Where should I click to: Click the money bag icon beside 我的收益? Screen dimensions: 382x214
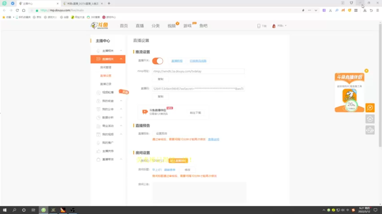click(98, 101)
